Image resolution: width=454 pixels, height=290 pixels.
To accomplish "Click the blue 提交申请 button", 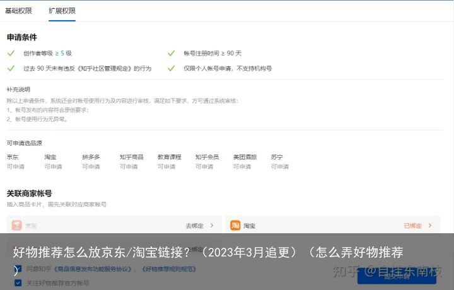I will [x=397, y=276].
